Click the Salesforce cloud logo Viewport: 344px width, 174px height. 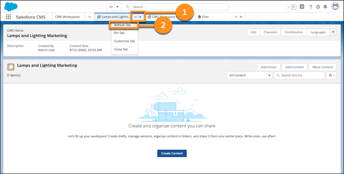(11, 6)
